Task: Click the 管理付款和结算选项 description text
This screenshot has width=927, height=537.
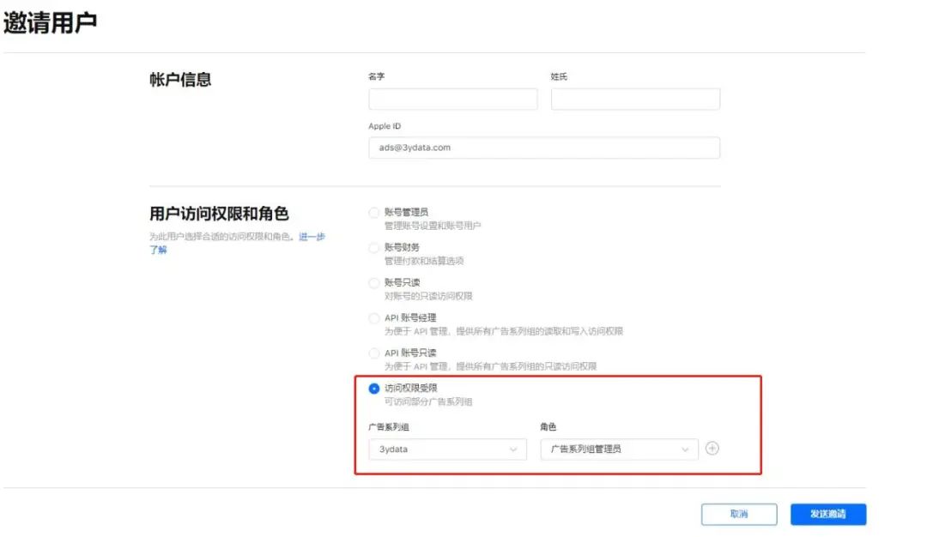Action: (x=424, y=261)
